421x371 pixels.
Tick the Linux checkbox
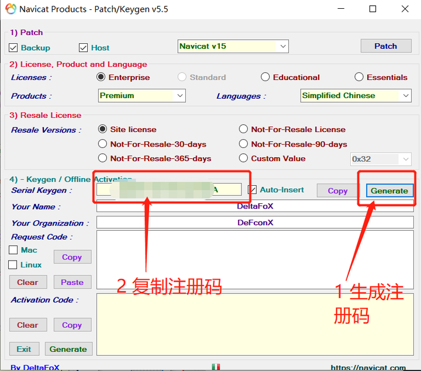(x=13, y=265)
